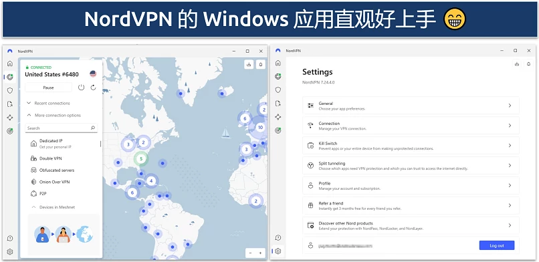
Task: Click notification bell above the map
Action: [x=261, y=64]
